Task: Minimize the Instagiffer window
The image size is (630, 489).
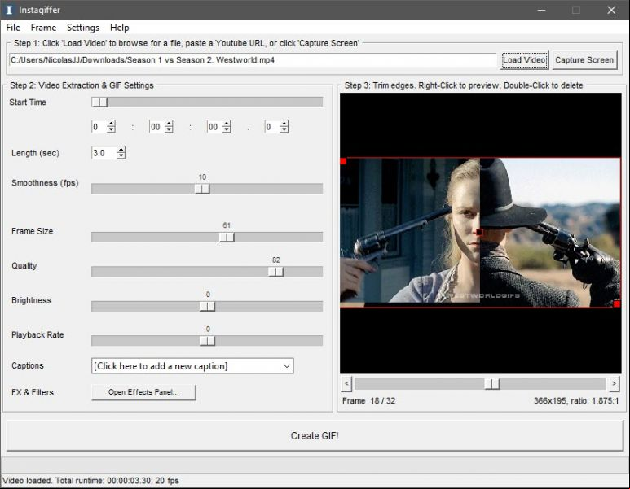Action: tap(541, 10)
